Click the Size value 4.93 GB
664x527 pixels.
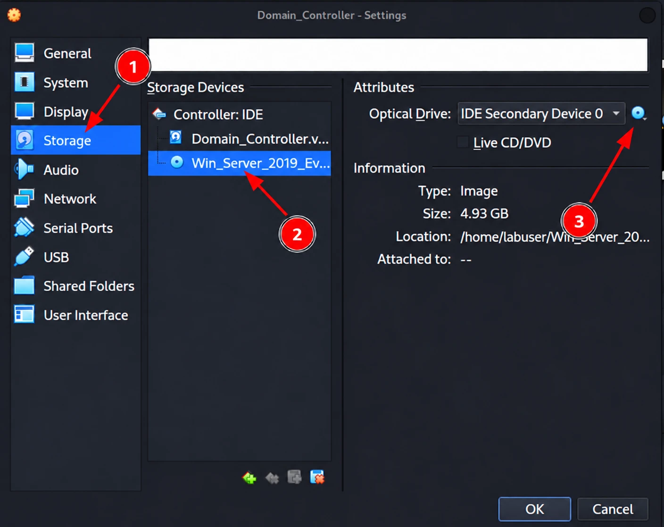484,214
